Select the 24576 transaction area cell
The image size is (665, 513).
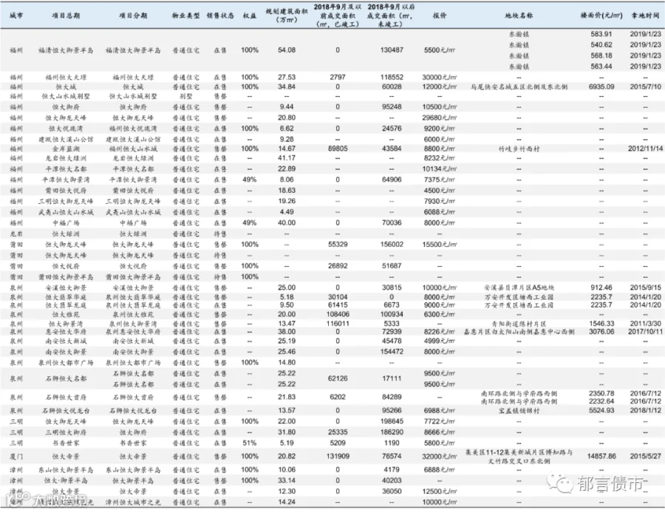pos(392,128)
